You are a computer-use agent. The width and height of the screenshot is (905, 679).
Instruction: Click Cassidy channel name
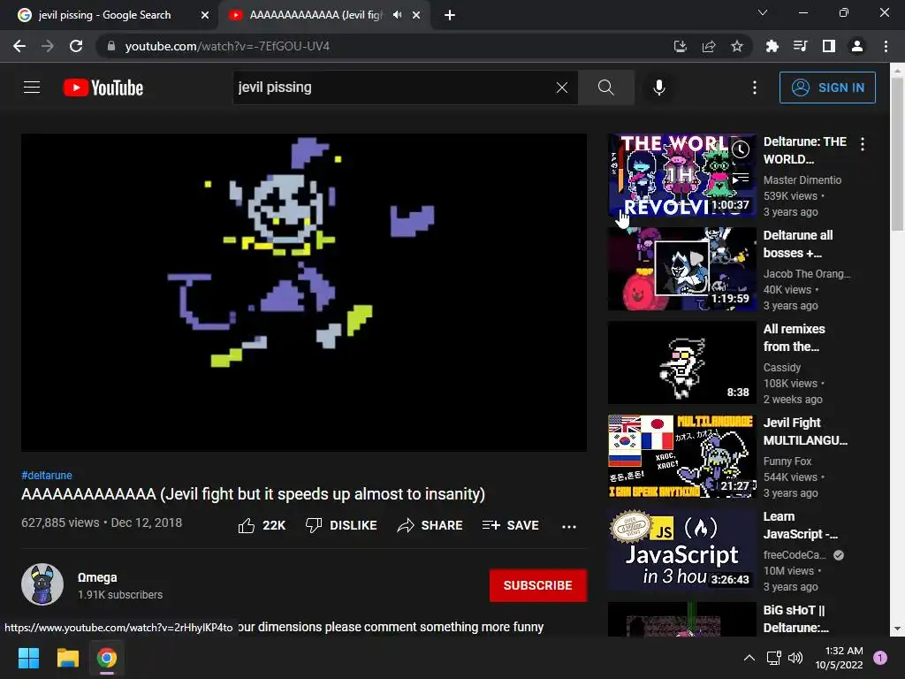coord(782,367)
